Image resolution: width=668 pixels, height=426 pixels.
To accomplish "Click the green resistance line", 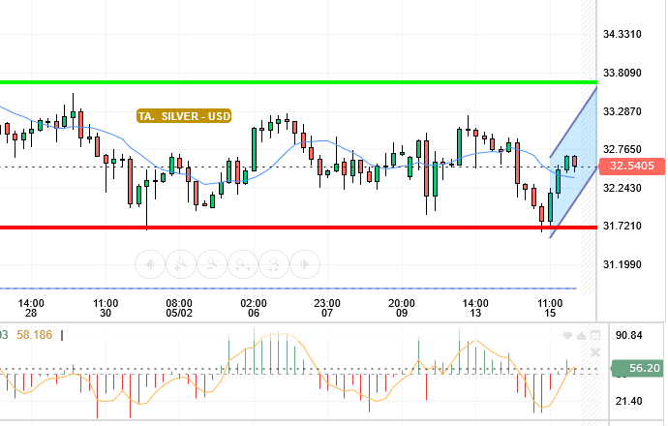I will click(x=298, y=82).
